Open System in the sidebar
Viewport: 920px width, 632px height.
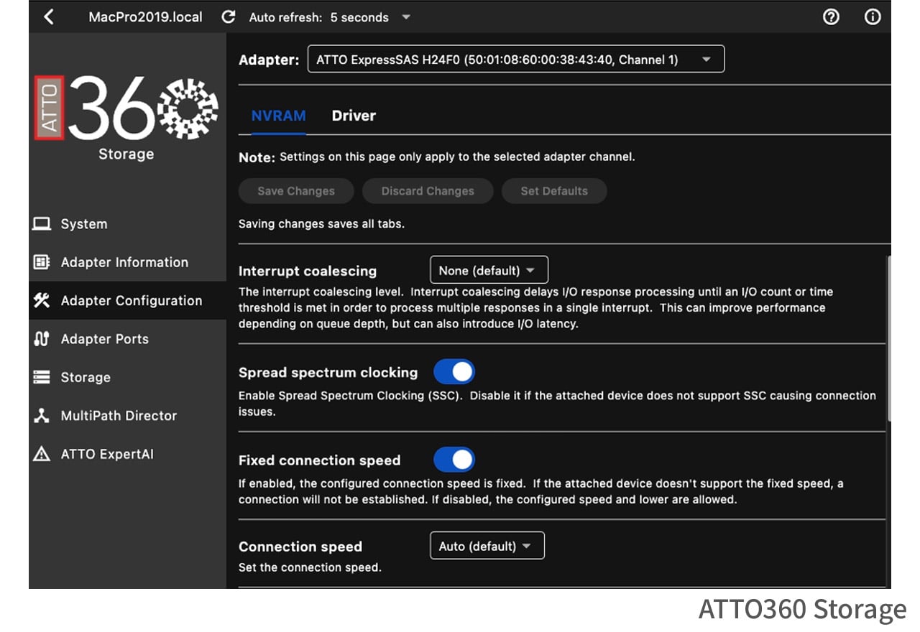click(127, 224)
